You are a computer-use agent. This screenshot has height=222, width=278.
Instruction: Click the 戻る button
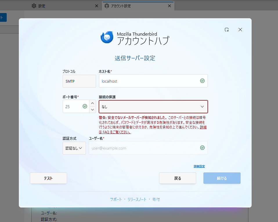coord(177,178)
